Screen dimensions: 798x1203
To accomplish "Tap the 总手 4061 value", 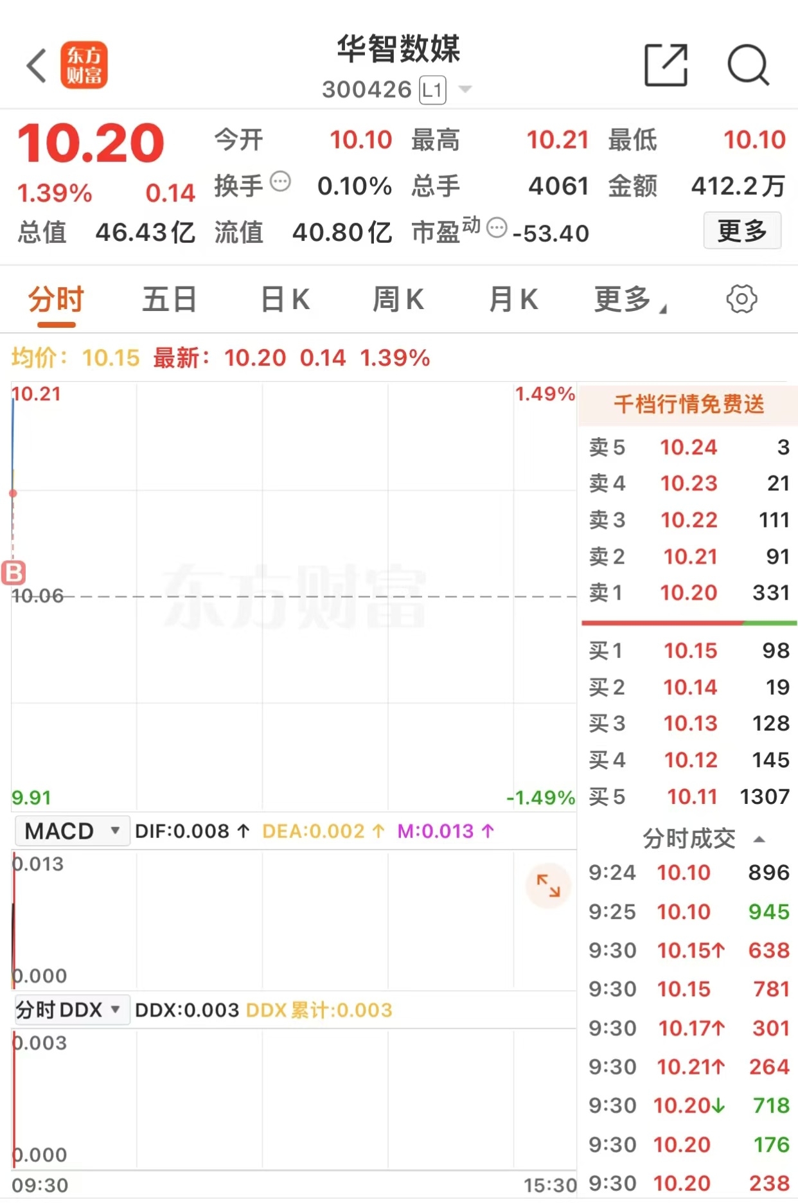I will (558, 186).
